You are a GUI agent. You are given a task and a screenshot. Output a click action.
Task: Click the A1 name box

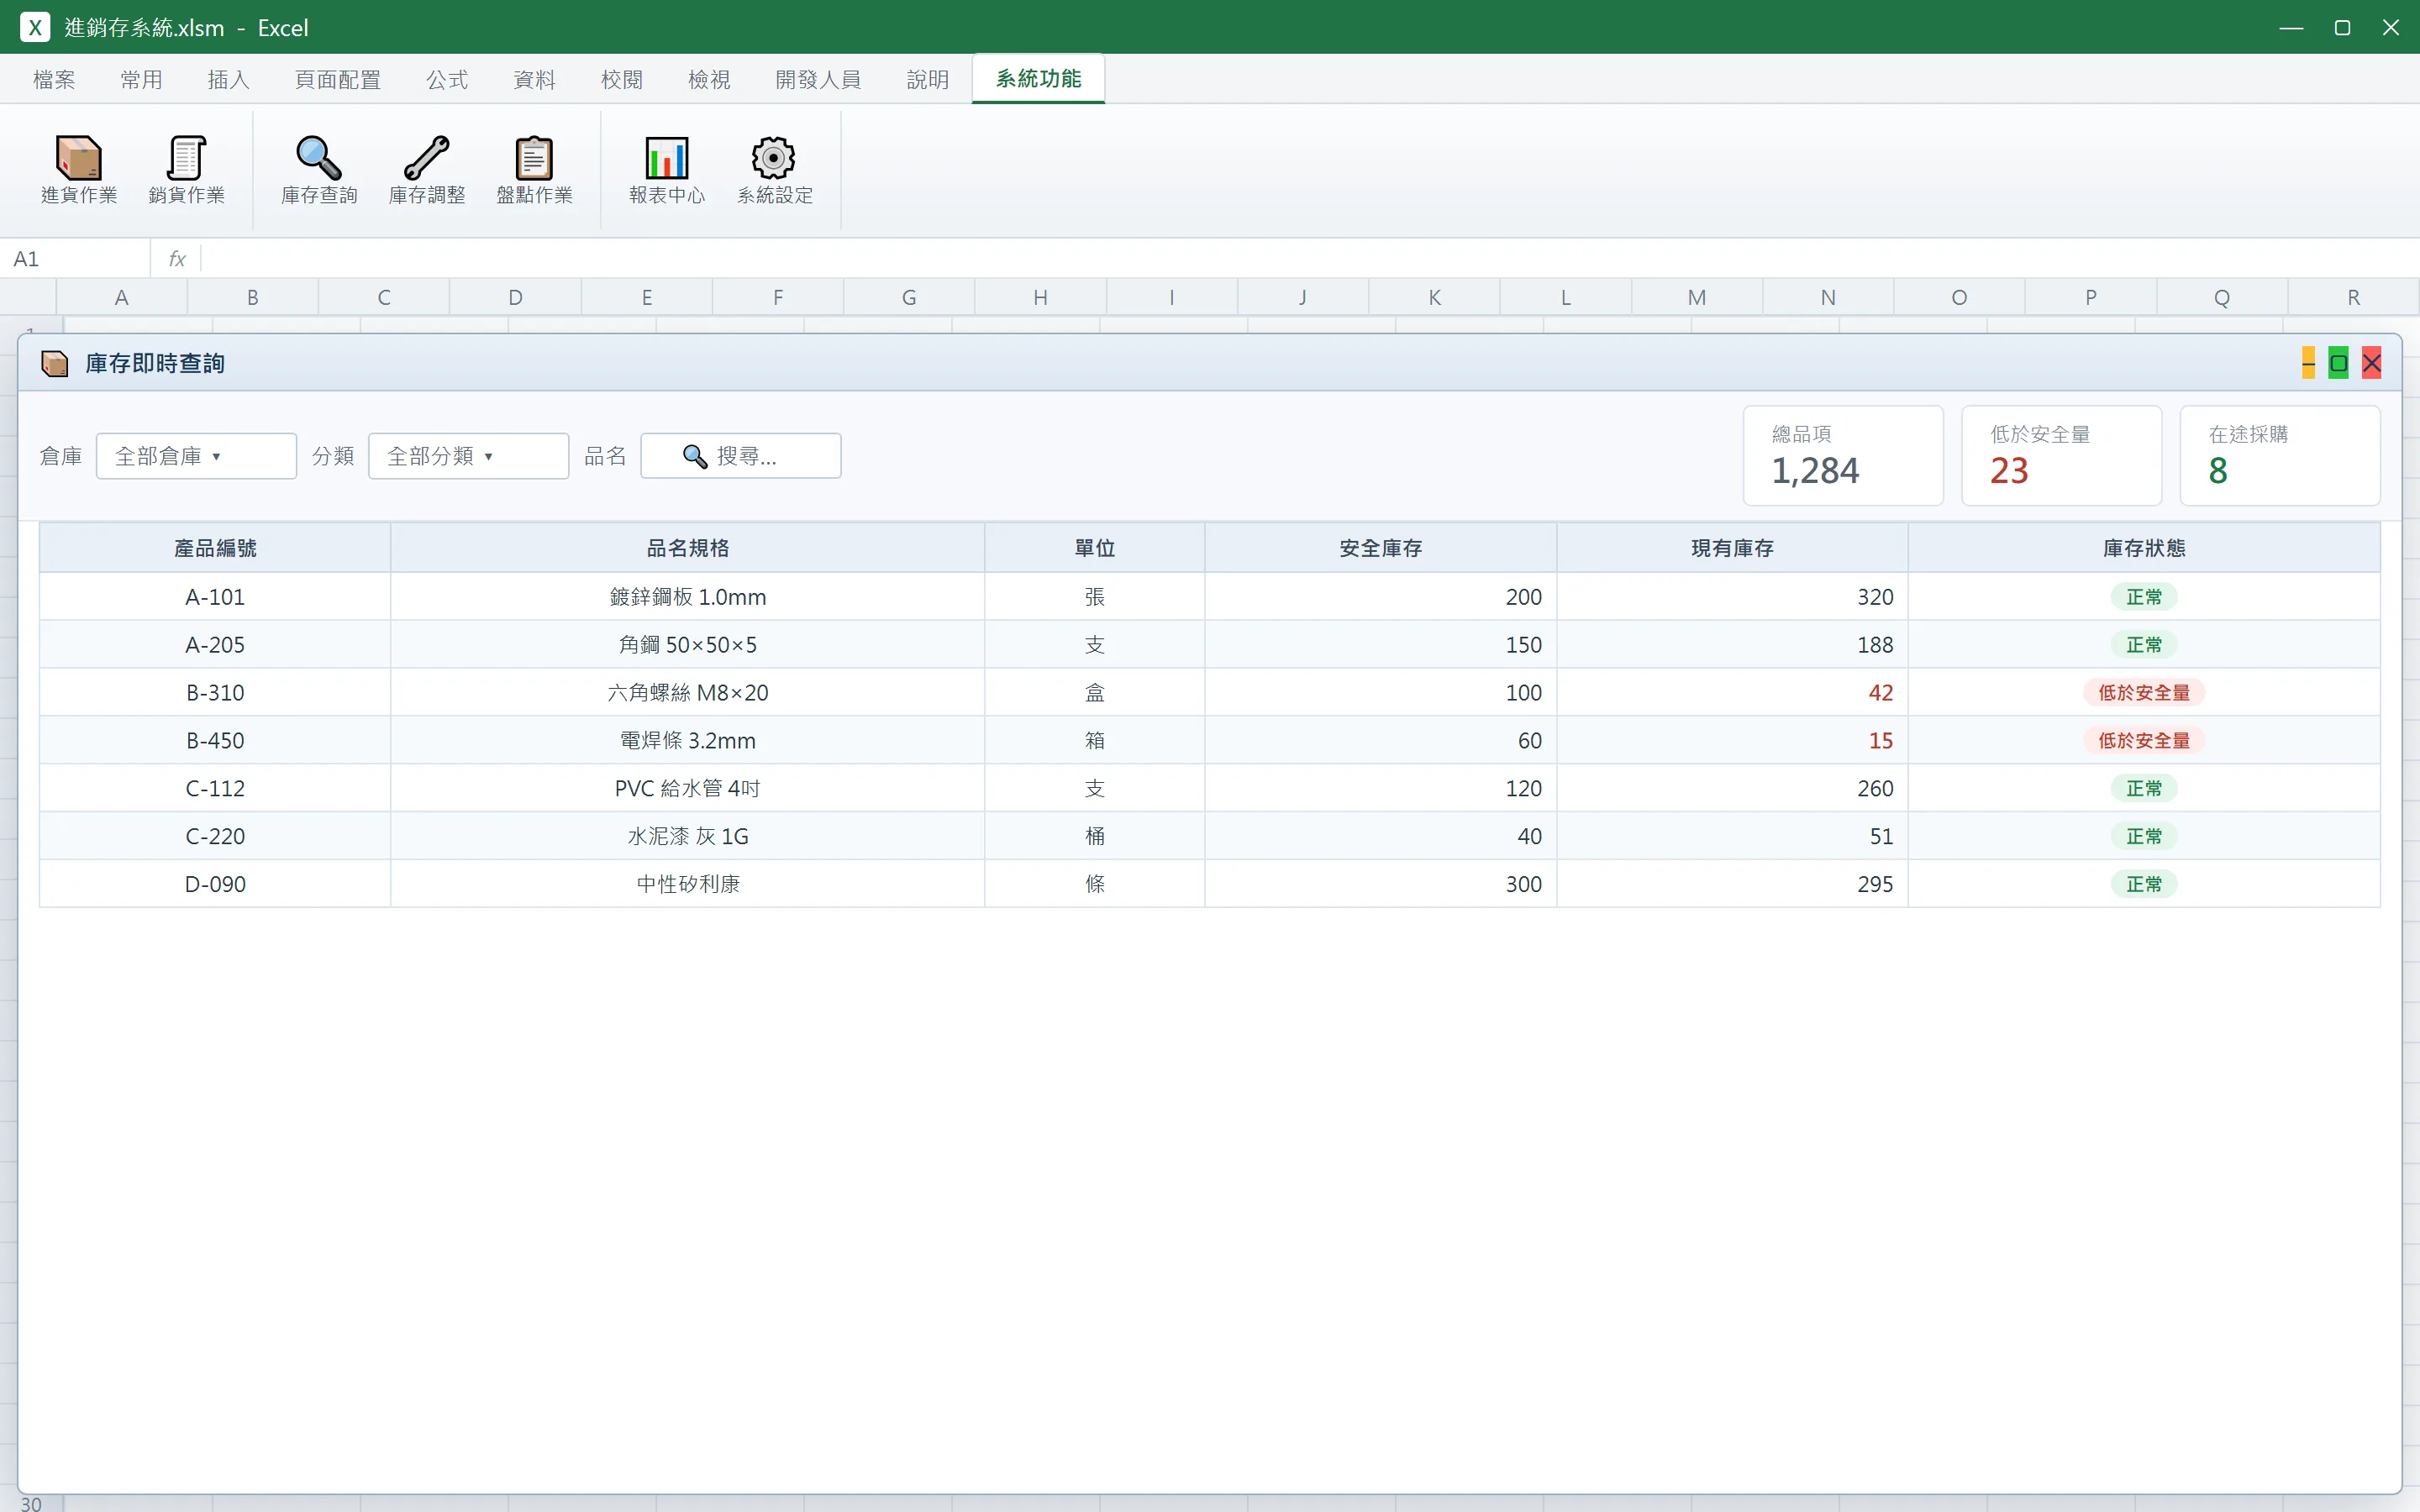click(x=75, y=259)
